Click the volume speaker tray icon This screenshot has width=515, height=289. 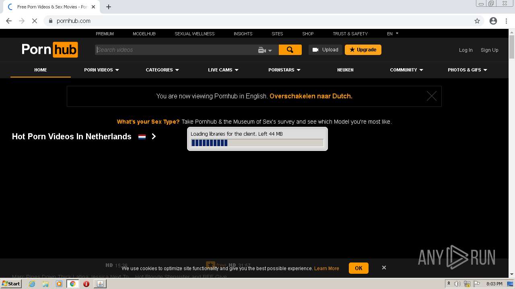pos(457,284)
